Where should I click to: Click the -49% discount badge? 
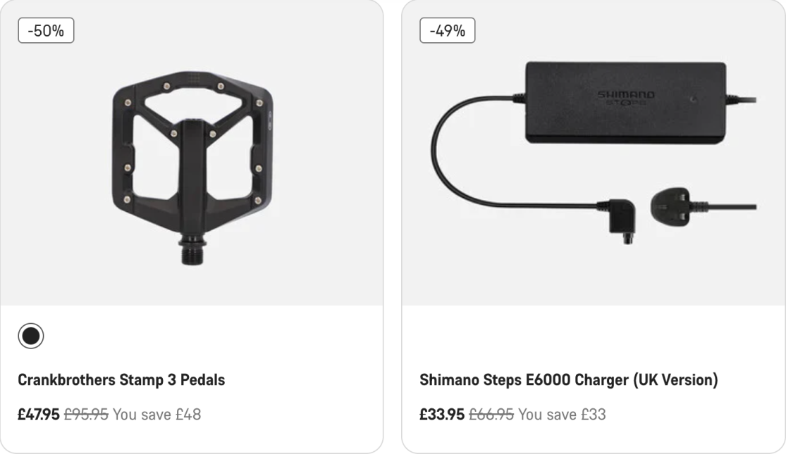pyautogui.click(x=447, y=31)
